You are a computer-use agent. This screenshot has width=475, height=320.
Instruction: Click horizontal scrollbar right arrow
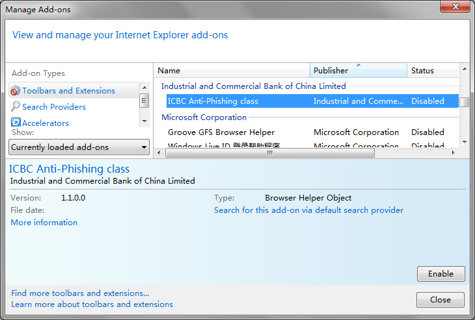pos(453,153)
